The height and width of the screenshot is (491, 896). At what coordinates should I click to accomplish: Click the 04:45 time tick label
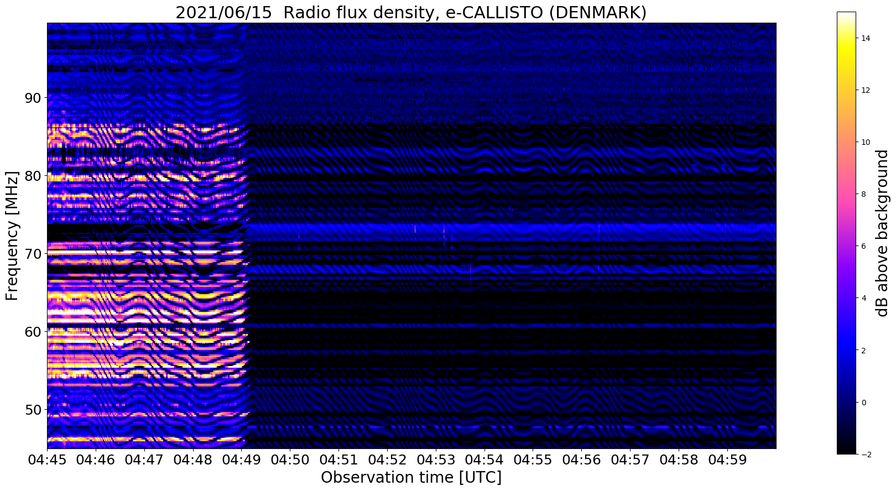pos(47,459)
